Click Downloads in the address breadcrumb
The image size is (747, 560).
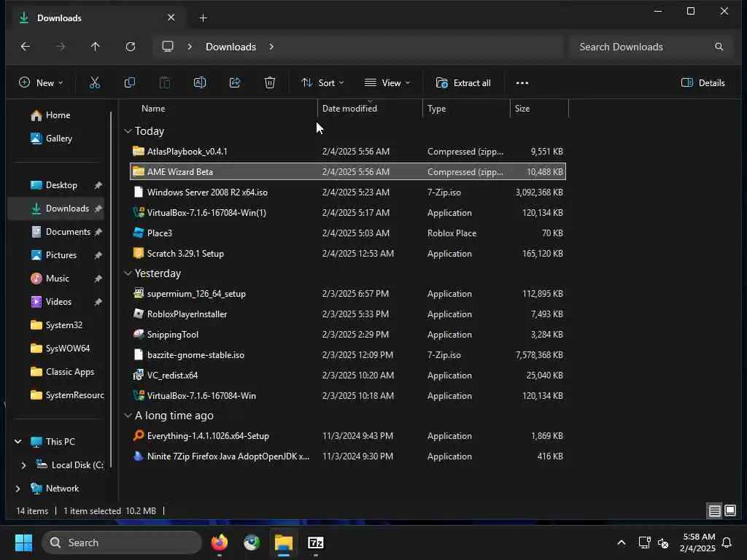(231, 47)
